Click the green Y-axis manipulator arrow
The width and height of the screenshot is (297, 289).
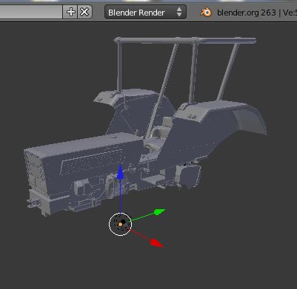(x=159, y=211)
